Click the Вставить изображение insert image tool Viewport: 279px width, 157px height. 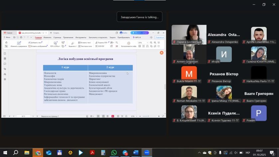tap(38, 46)
